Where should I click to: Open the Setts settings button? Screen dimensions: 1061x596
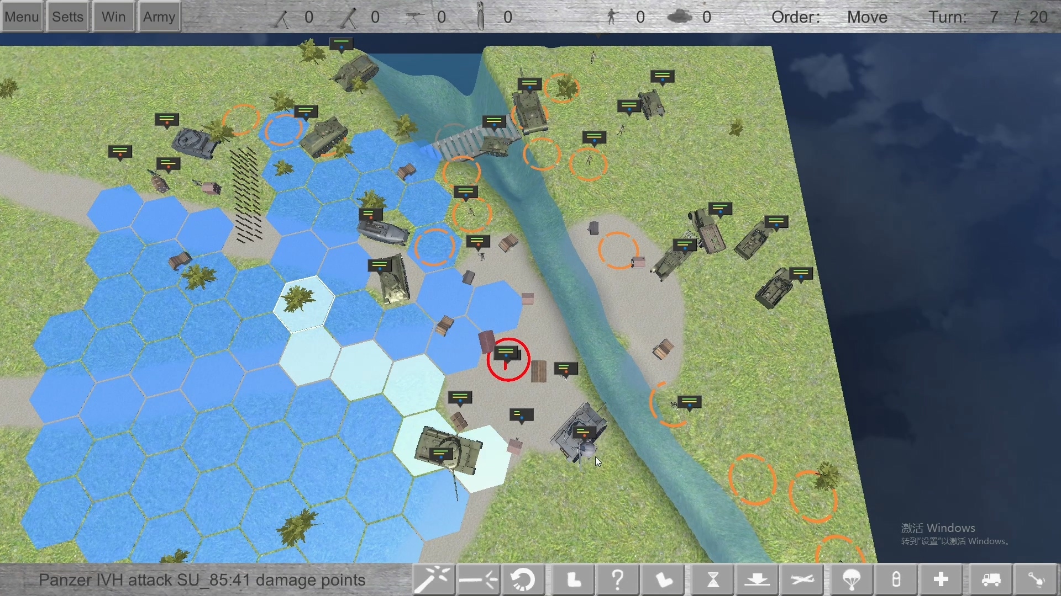pyautogui.click(x=67, y=16)
